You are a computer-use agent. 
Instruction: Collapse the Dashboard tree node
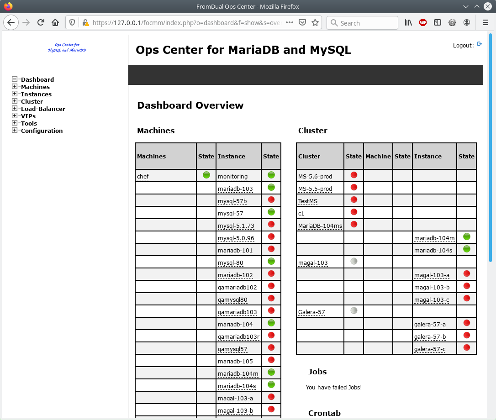click(x=15, y=79)
